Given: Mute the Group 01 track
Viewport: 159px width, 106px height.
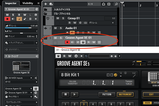Looking at the screenshot, I should coord(58,18).
